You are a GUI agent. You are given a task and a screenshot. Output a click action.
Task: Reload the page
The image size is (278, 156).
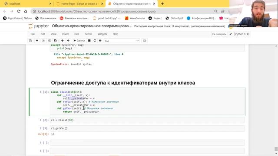(x=19, y=11)
